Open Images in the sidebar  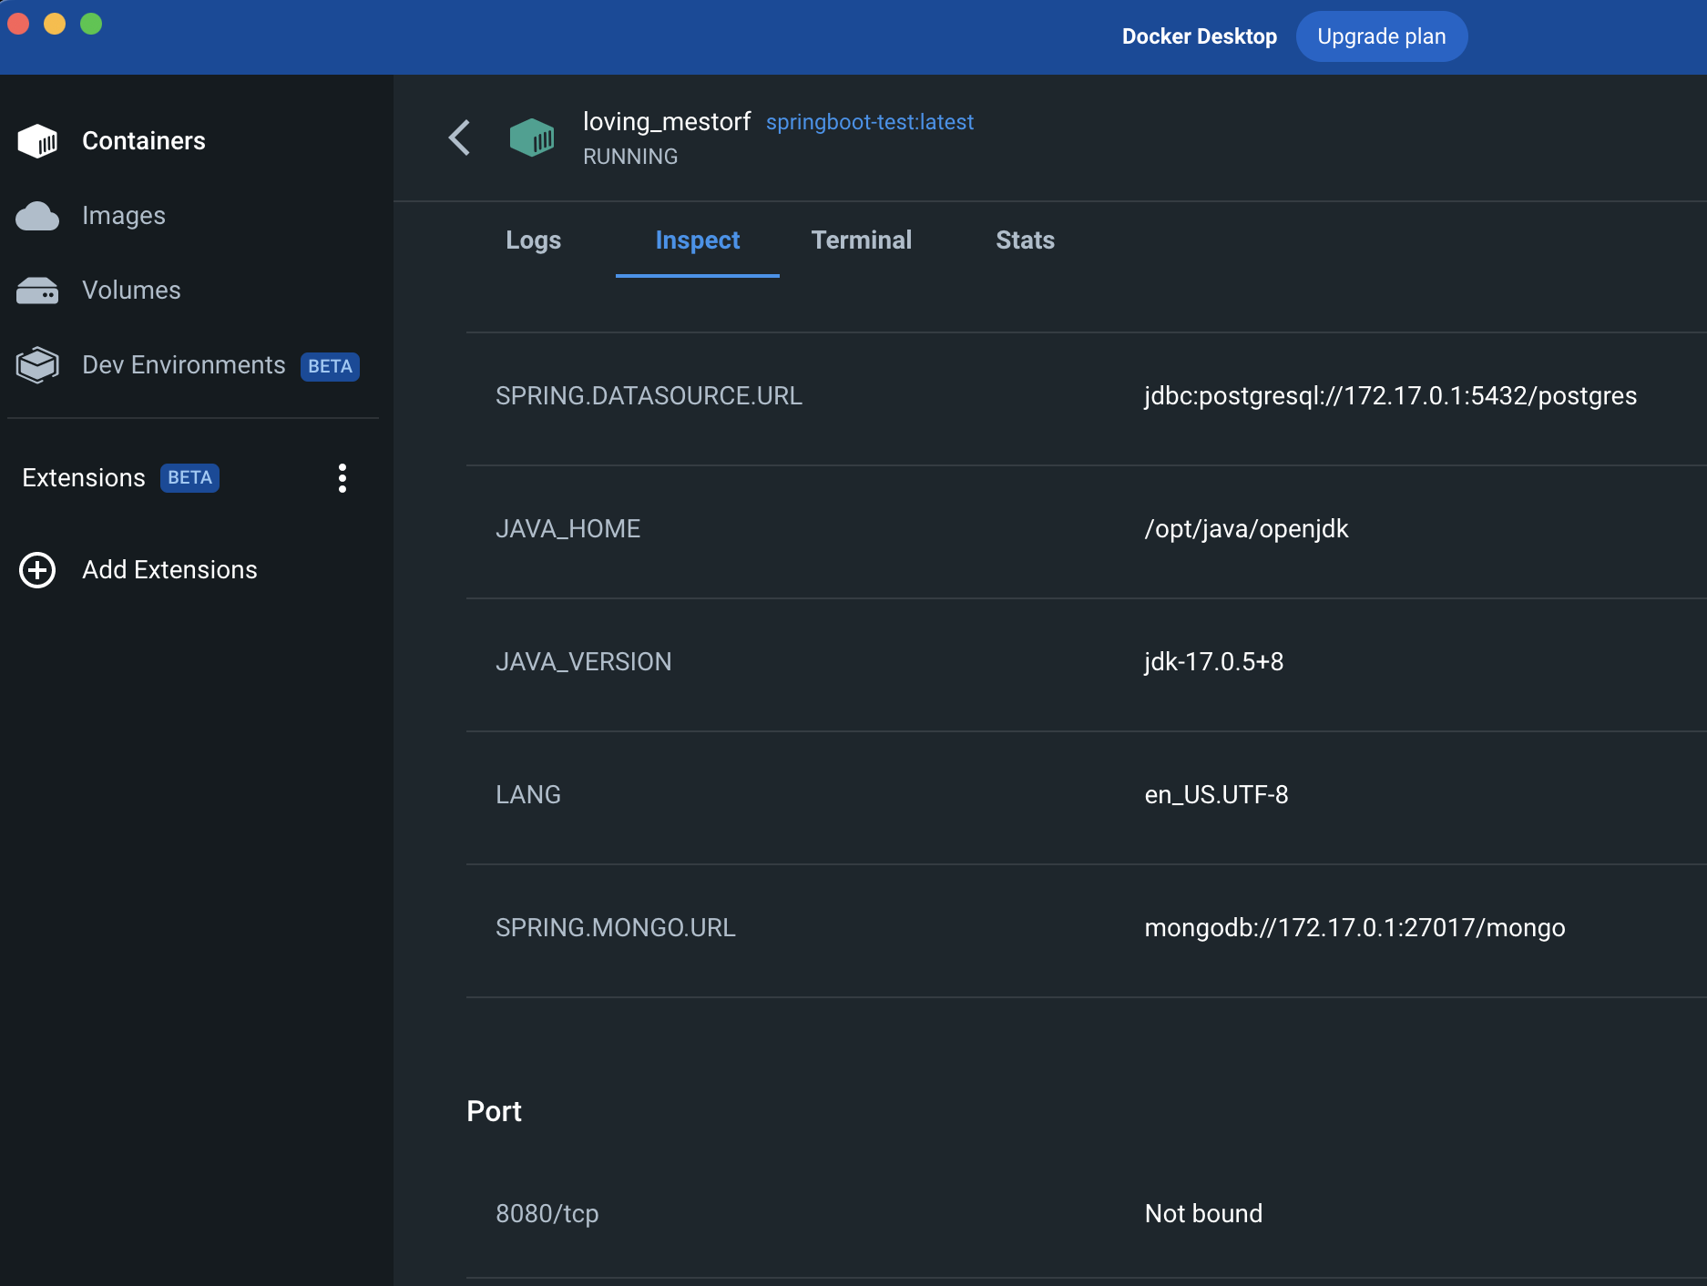point(124,216)
